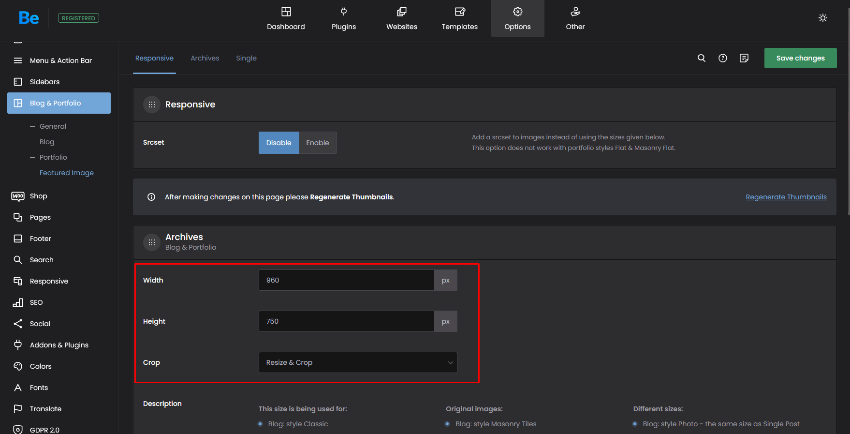Open Sidebars settings
Screen dimensions: 850x434
coord(44,82)
